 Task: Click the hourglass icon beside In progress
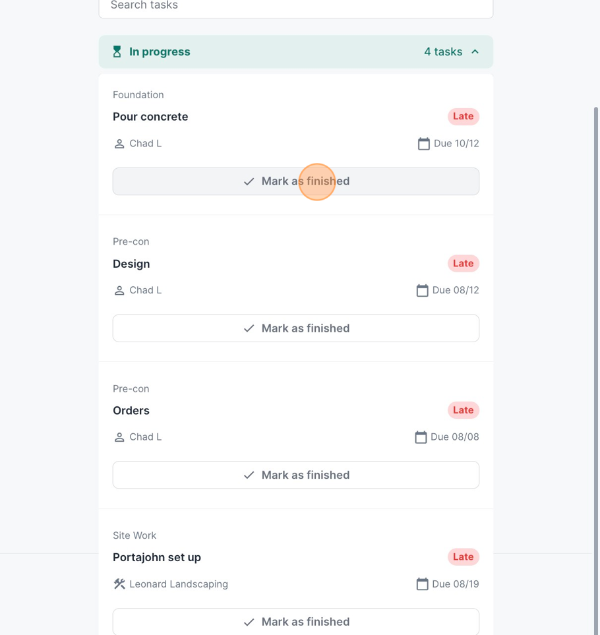(117, 51)
